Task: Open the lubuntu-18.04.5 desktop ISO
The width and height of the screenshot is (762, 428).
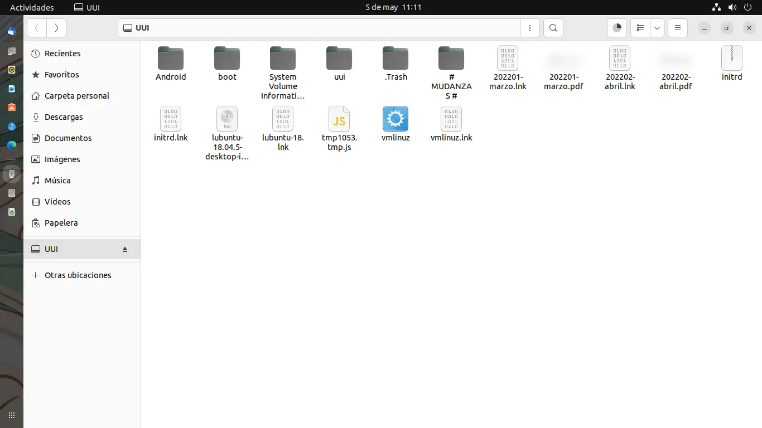Action: coord(226,119)
